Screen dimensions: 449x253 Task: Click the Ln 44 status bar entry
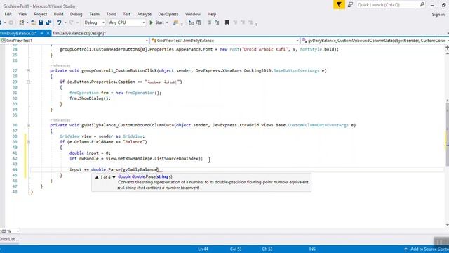[203, 249]
